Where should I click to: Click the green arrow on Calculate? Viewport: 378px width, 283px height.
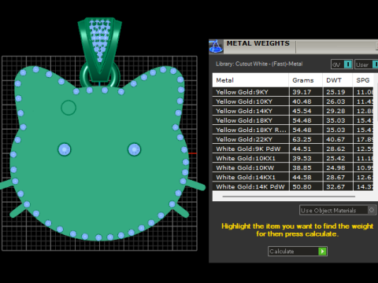322,252
